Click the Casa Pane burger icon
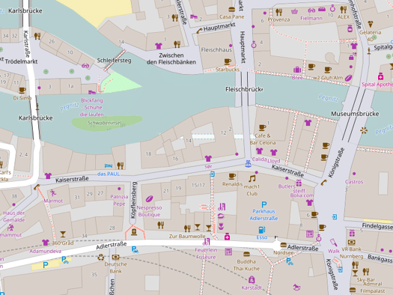This screenshot has height=295, width=393. pos(231,10)
